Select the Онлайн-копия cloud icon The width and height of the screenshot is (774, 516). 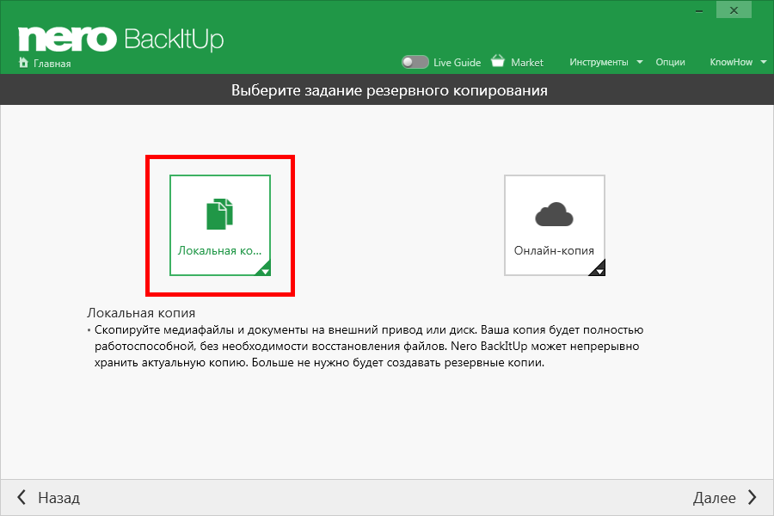(554, 215)
